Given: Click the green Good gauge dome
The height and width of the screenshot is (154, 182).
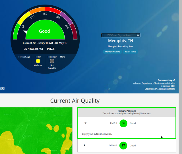Looking at the screenshot, I should [44, 32].
